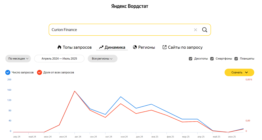The width and height of the screenshot is (262, 140).
Task: Click the magnifying glass search icon
Action: point(204,30)
